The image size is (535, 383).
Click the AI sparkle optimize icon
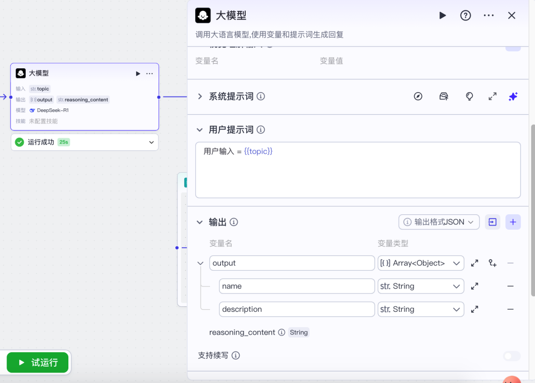pos(513,96)
